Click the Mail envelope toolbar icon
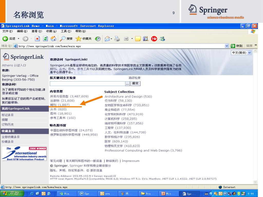Image resolution: width=263 pixels, height=197 pixels. point(107,39)
